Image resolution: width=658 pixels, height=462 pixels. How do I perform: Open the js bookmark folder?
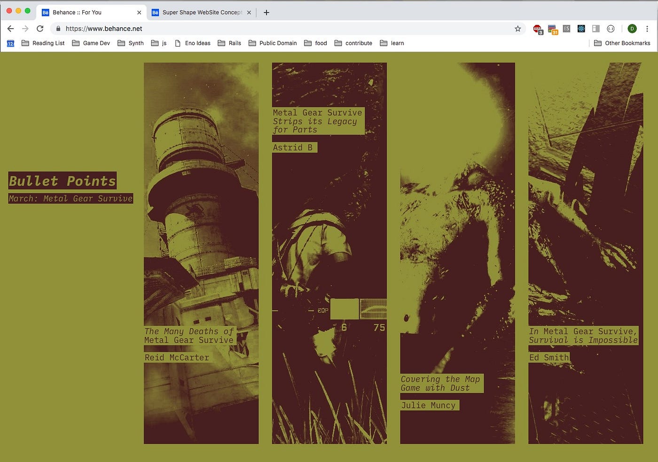tap(159, 43)
